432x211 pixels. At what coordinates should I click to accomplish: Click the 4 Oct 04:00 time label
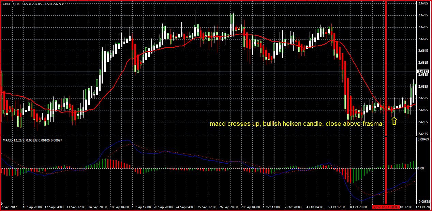(316, 207)
